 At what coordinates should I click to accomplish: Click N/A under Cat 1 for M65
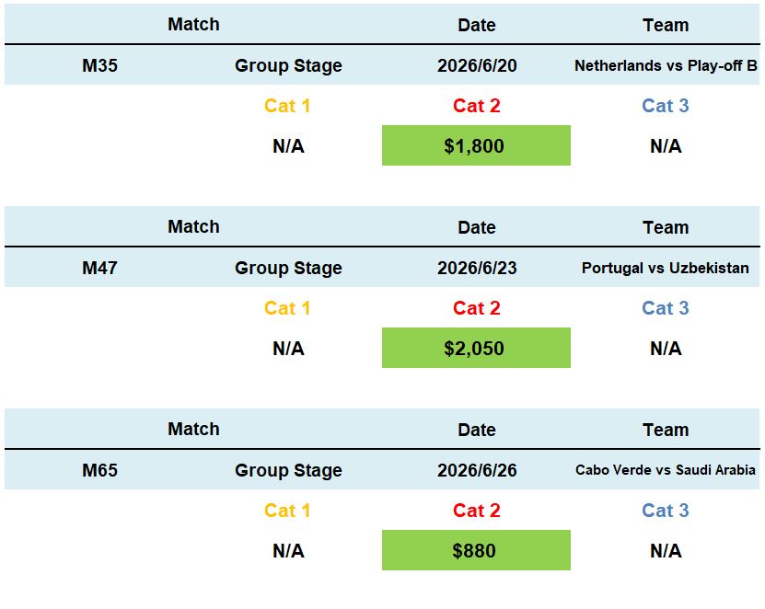tap(288, 551)
